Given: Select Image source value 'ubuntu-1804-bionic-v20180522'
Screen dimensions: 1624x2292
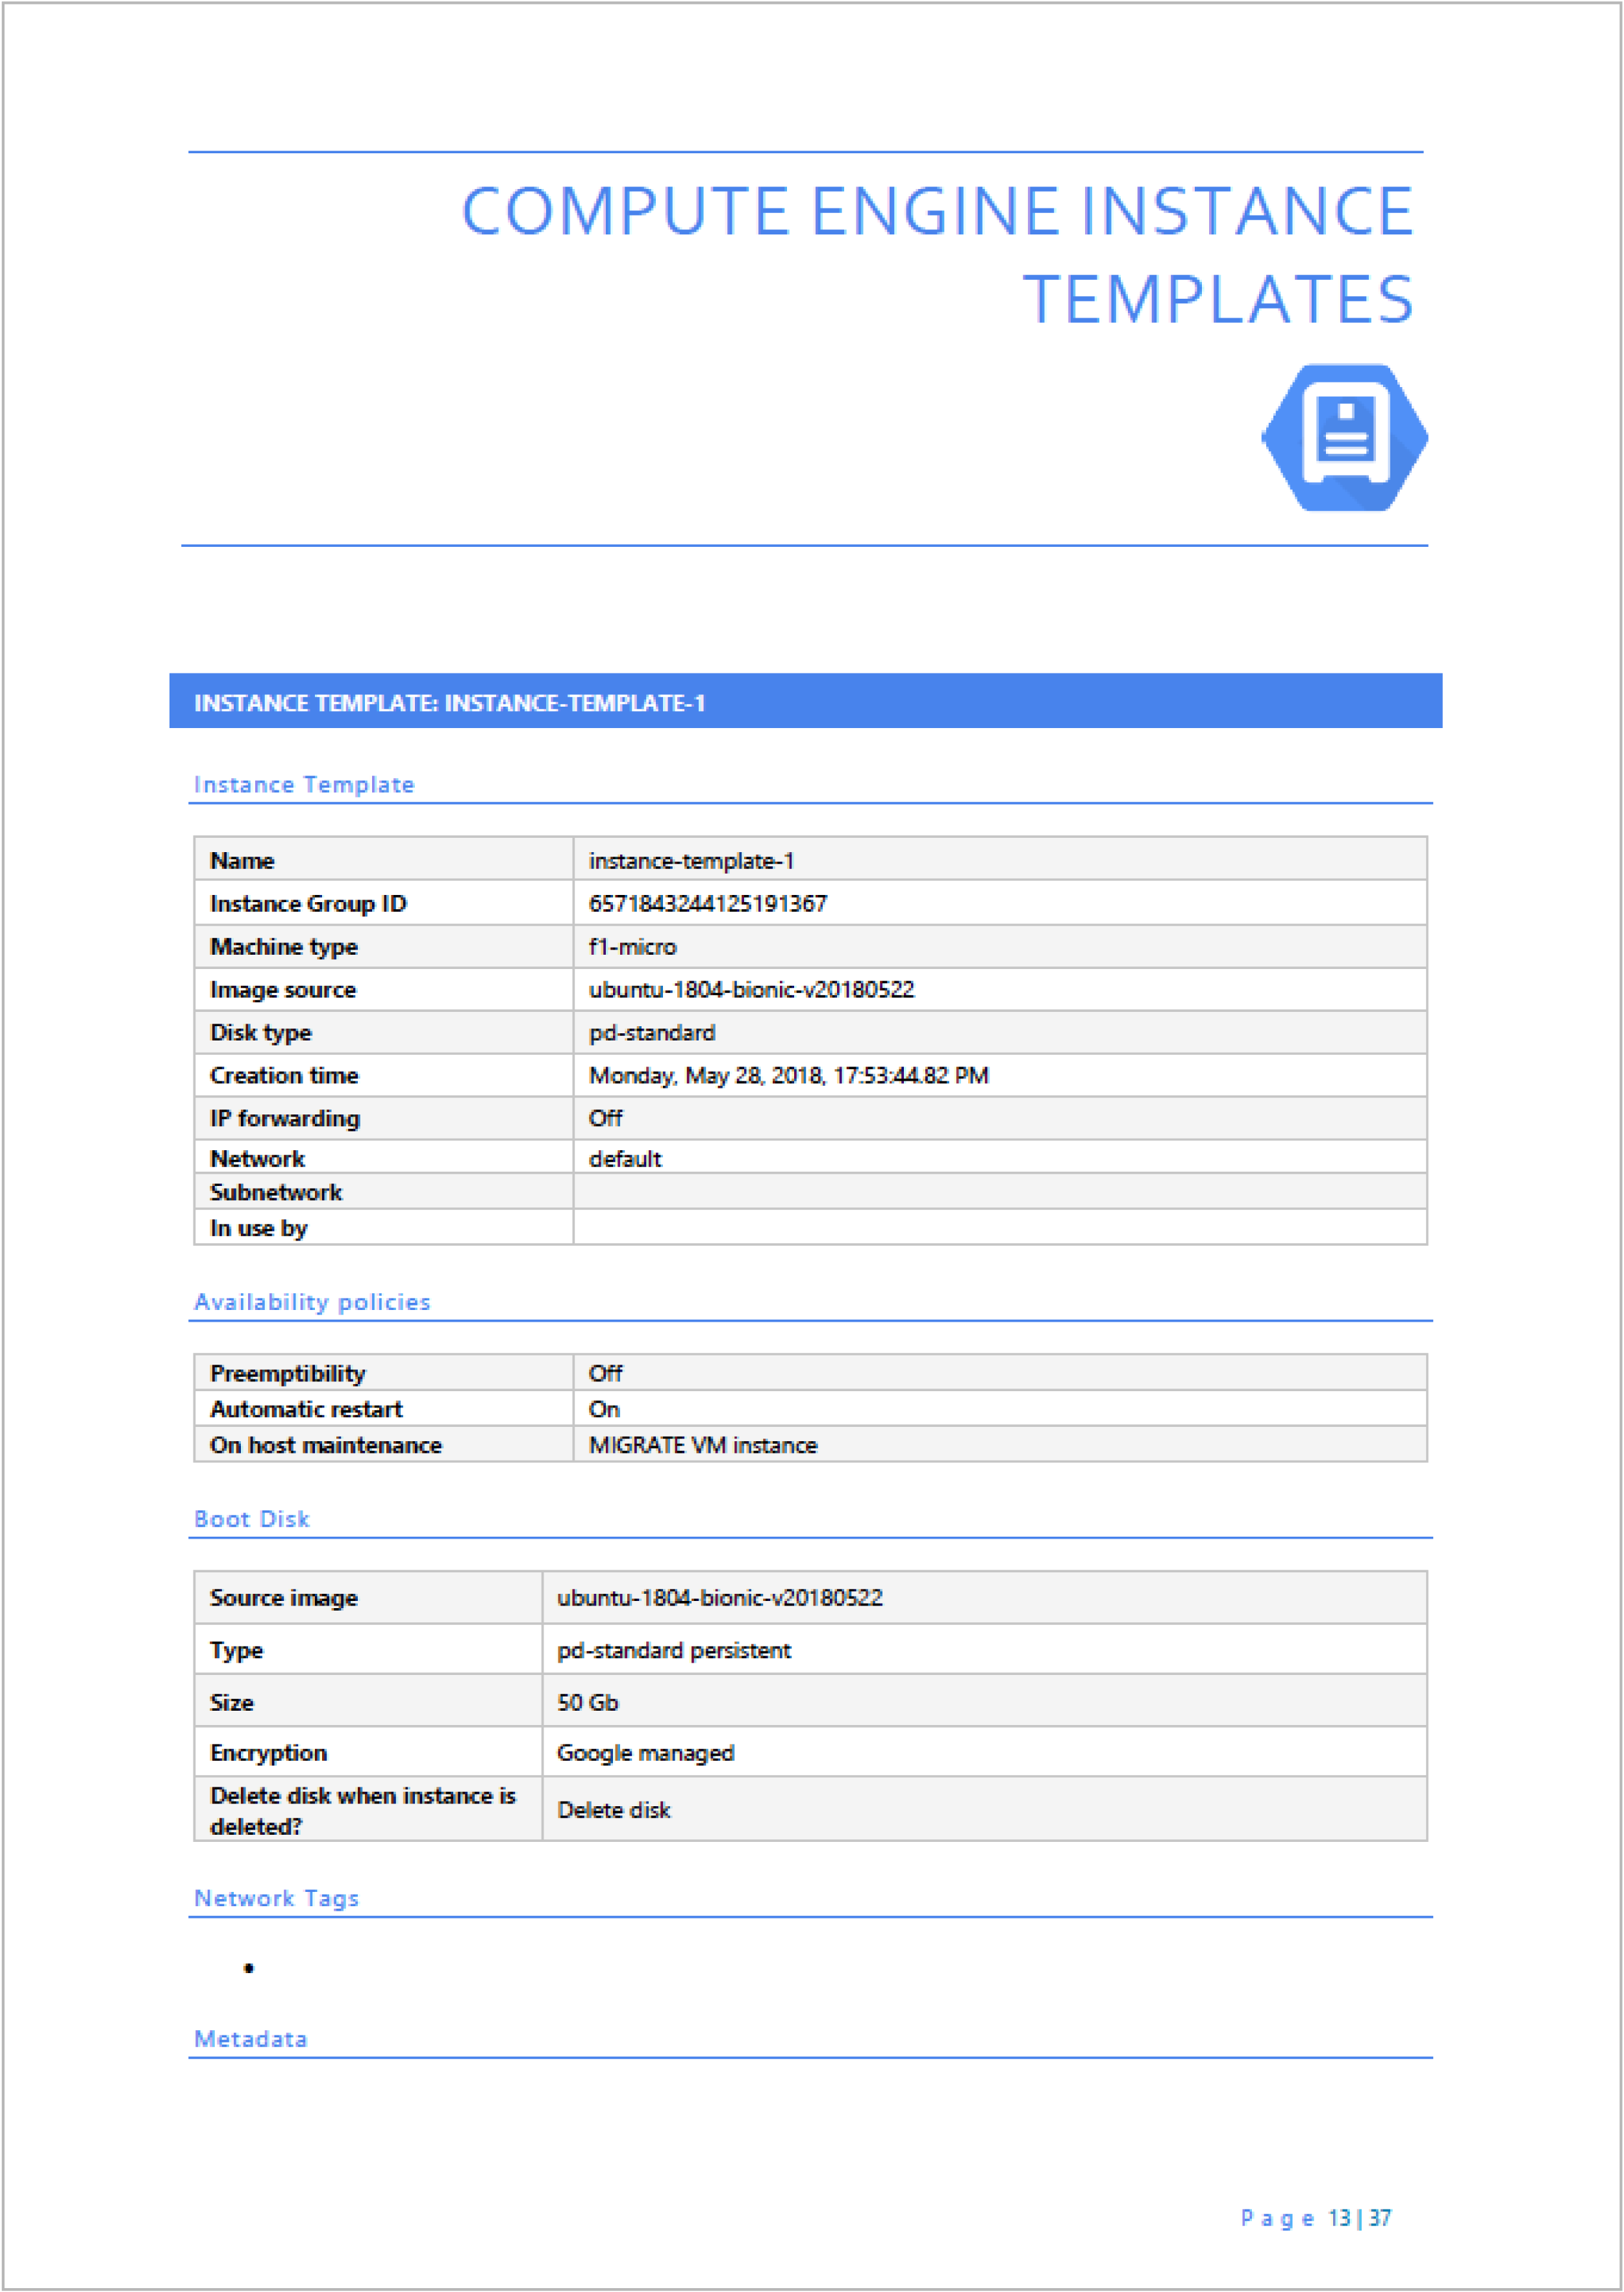Looking at the screenshot, I should tap(751, 990).
